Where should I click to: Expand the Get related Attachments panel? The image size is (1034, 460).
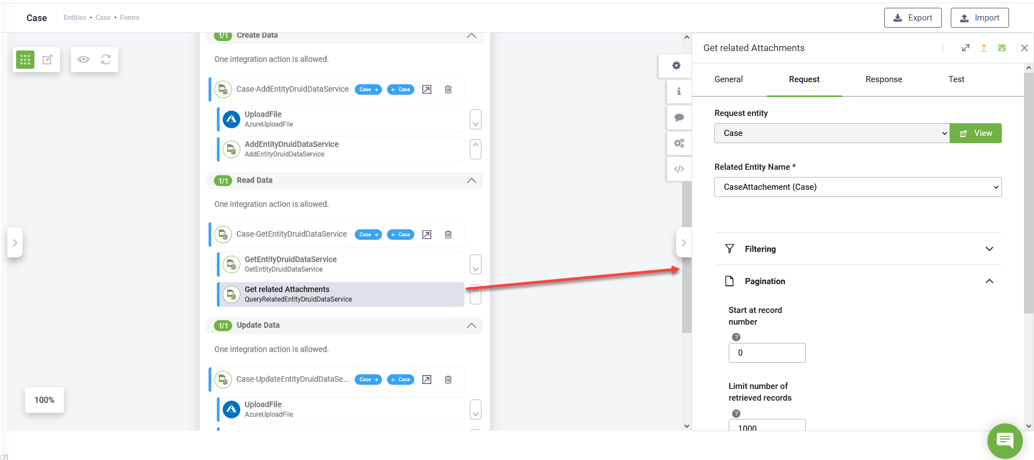(x=966, y=48)
